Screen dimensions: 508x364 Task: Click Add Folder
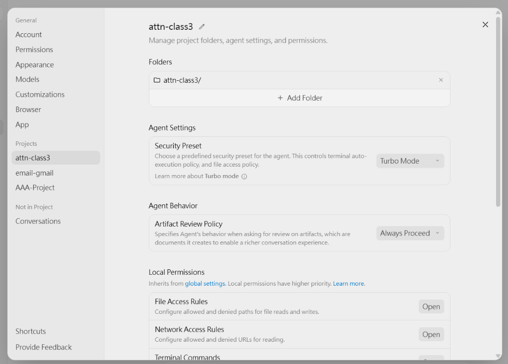(x=299, y=98)
